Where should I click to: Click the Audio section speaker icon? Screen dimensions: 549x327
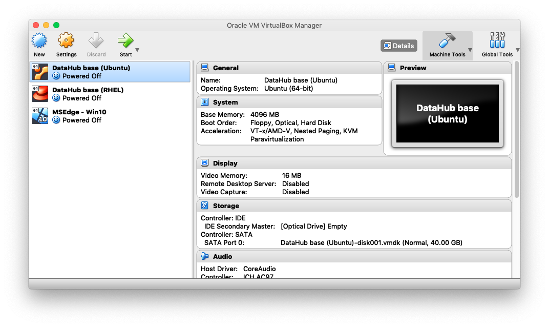click(205, 256)
